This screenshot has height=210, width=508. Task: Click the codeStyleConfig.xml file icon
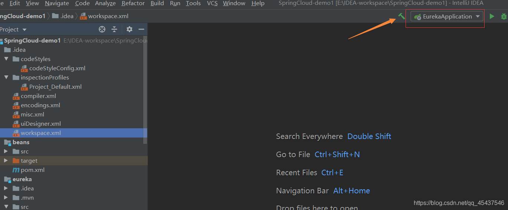24,68
